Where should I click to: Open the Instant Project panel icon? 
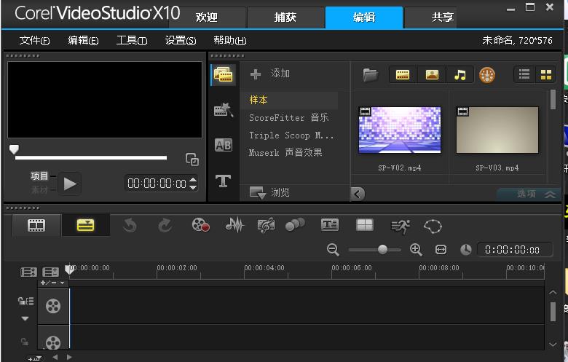pos(223,109)
